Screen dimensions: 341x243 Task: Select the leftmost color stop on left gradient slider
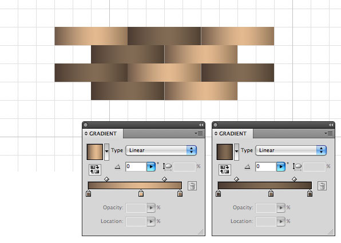[x=88, y=193]
